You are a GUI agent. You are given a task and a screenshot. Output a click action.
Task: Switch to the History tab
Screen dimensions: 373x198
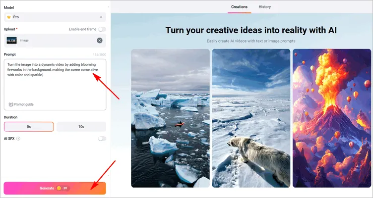coord(265,7)
